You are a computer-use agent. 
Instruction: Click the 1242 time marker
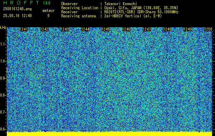click(44, 29)
